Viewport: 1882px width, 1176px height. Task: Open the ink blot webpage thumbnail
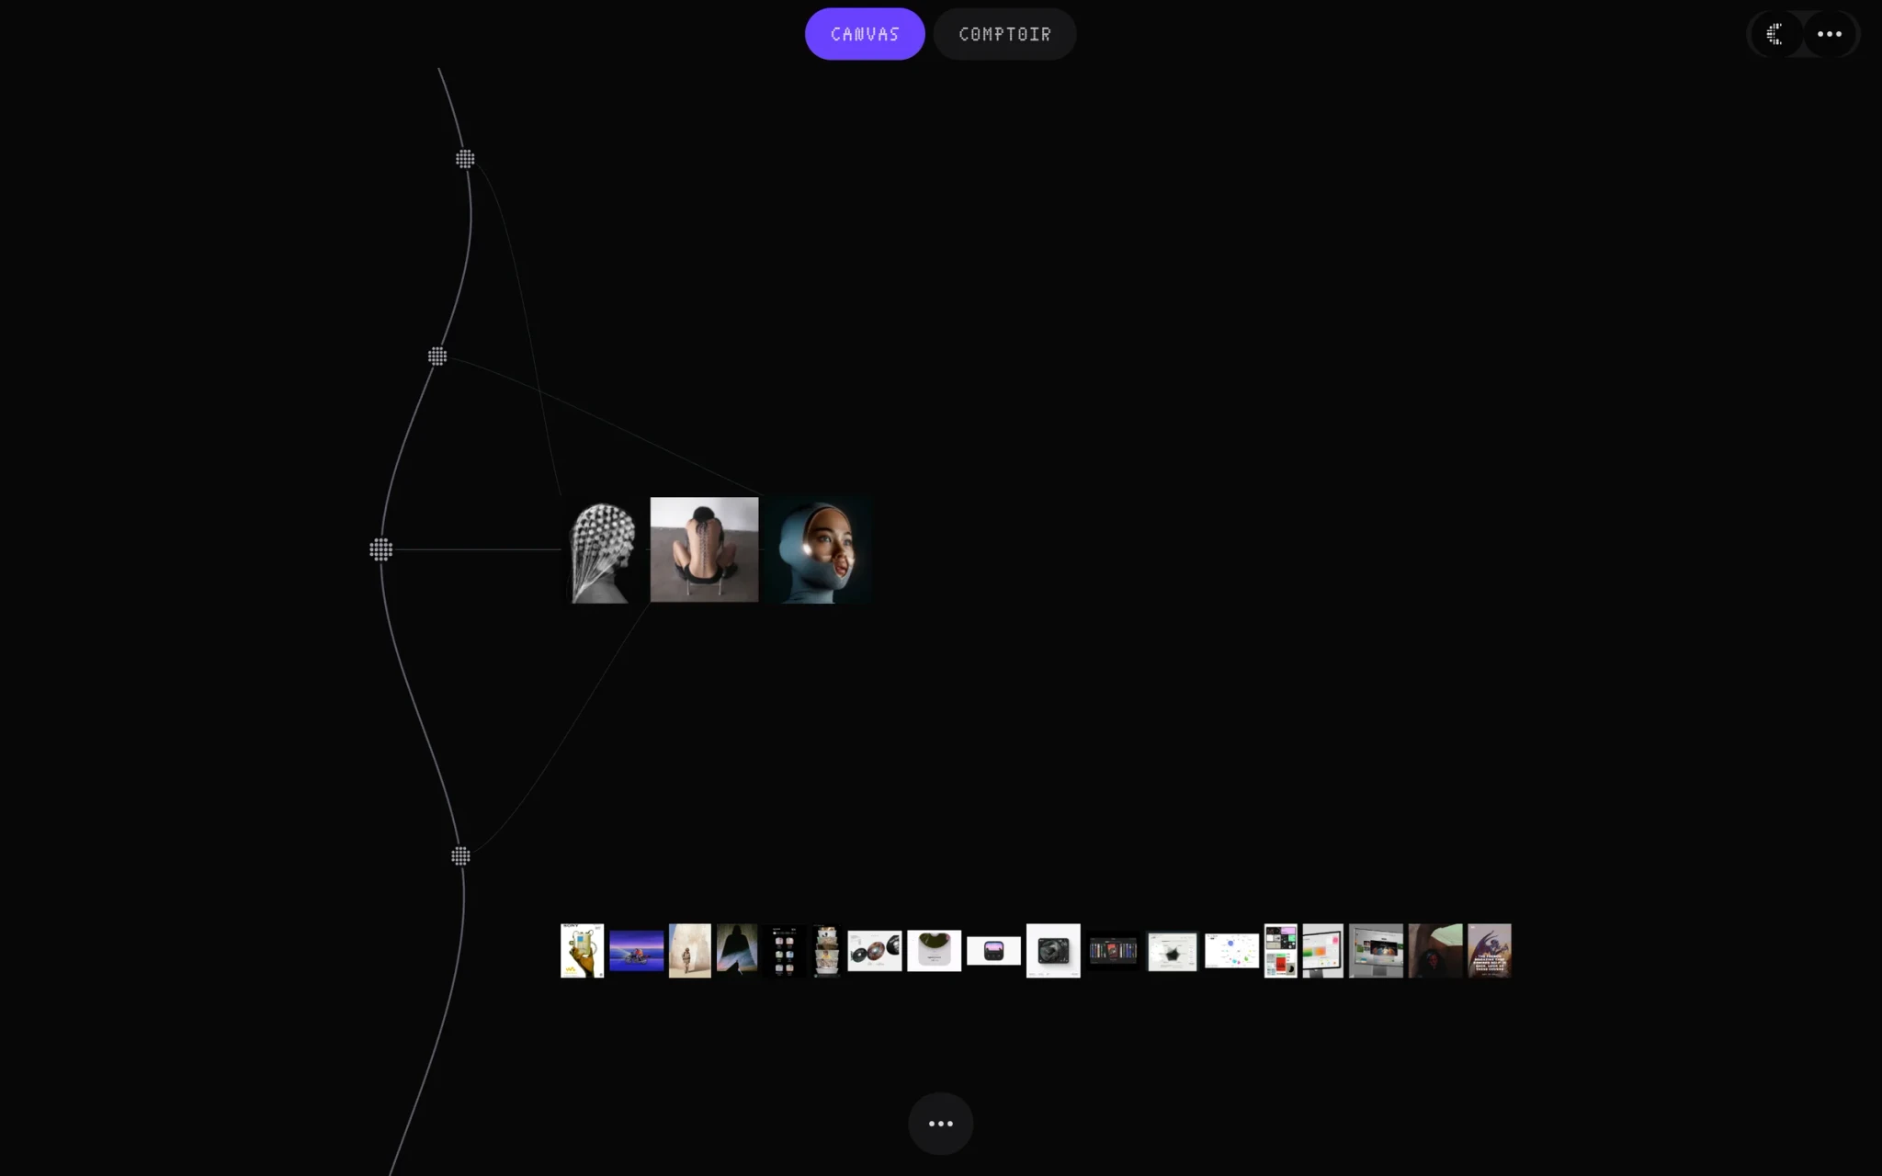click(1173, 952)
